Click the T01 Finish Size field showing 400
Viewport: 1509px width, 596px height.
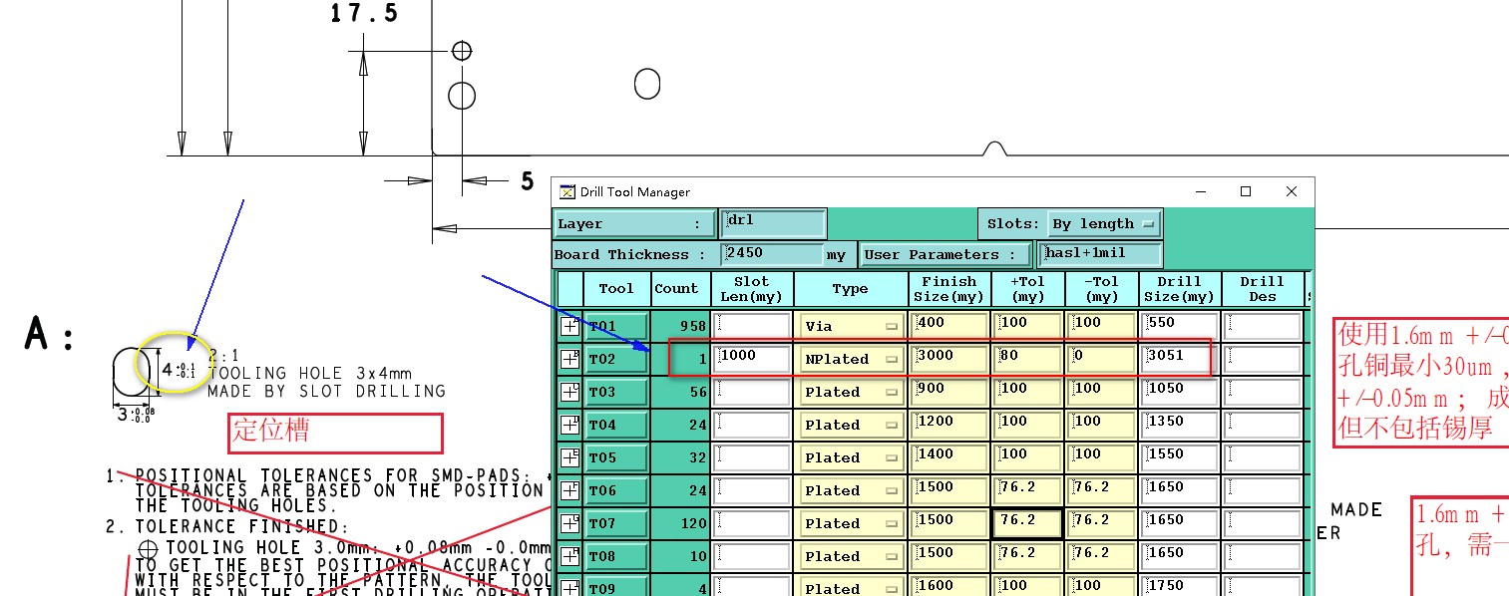950,326
